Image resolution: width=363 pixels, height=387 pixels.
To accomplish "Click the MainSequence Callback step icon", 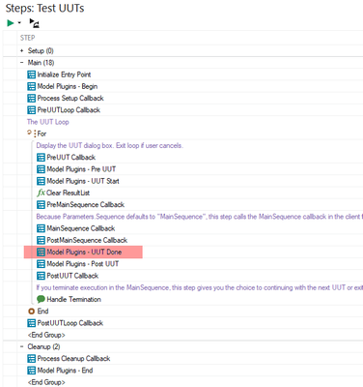I will pos(41,228).
